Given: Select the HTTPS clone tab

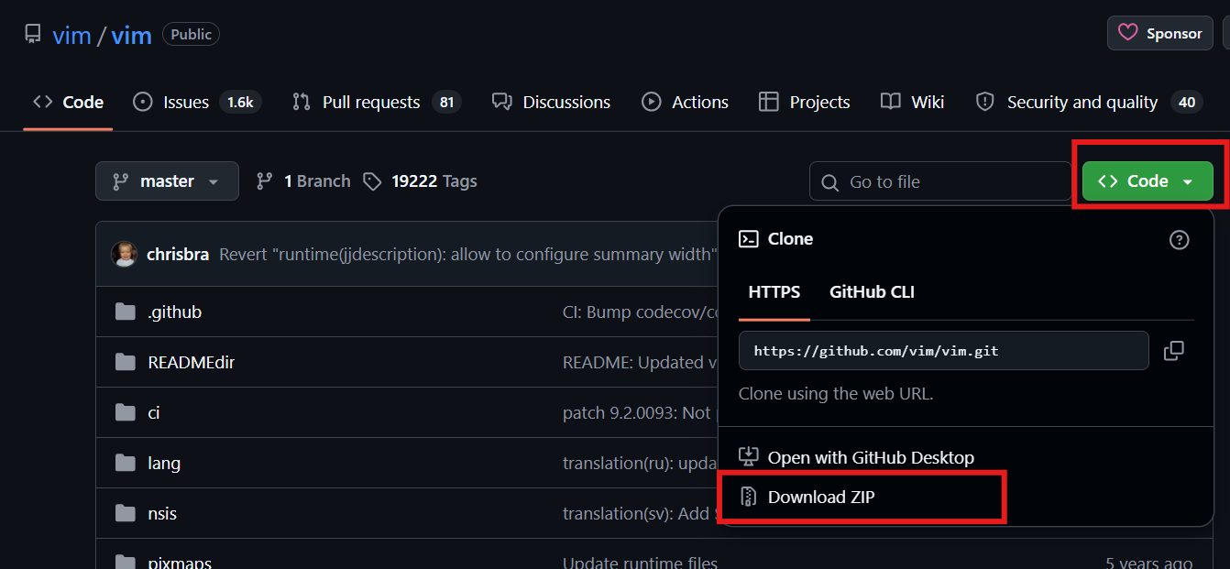Looking at the screenshot, I should click(774, 292).
